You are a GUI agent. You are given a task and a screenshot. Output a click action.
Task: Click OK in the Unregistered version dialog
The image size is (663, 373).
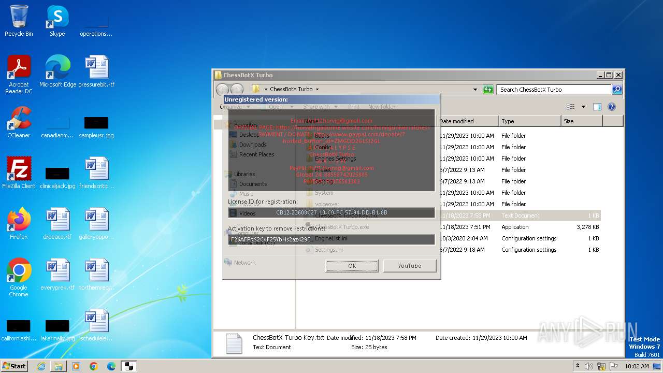[352, 266]
